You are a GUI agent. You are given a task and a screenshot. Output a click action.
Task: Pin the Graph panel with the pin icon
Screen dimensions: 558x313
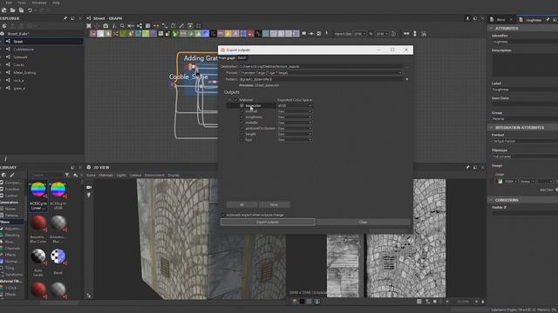[467, 18]
